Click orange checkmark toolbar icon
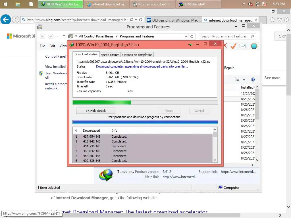The image size is (291, 218). pyautogui.click(x=234, y=46)
